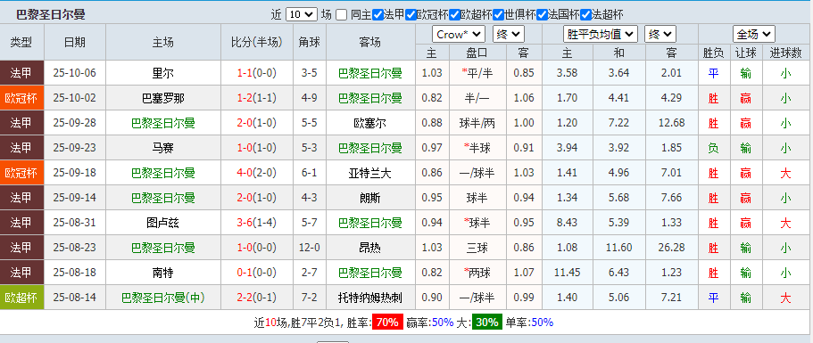Screen dimensions: 813x343
Task: Open the 图卢兹 team link
Action: click(163, 223)
